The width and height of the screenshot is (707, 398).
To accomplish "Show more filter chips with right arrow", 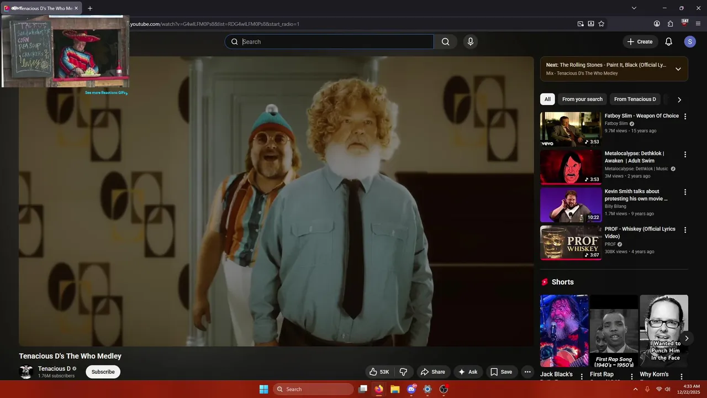I will (679, 99).
